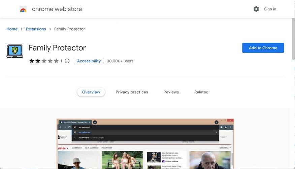Click 'Family Protector' breadcrumb text

(70, 29)
